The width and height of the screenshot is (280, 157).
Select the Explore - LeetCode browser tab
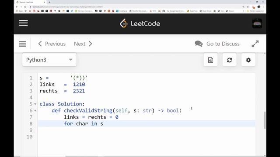[31, 2]
